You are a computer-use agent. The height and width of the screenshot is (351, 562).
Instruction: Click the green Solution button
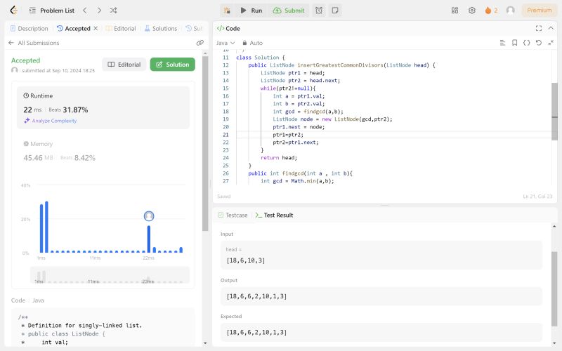172,65
